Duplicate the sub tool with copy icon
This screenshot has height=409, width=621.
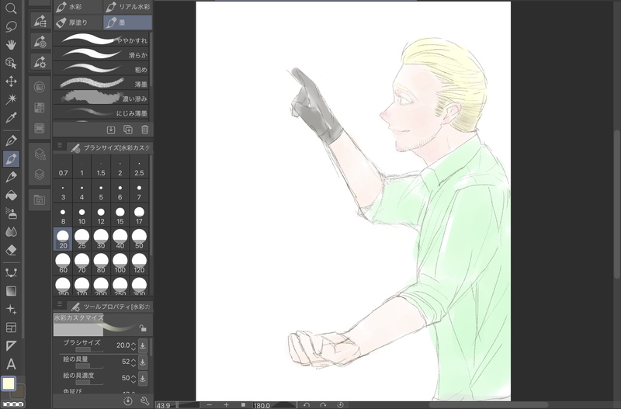coord(128,130)
